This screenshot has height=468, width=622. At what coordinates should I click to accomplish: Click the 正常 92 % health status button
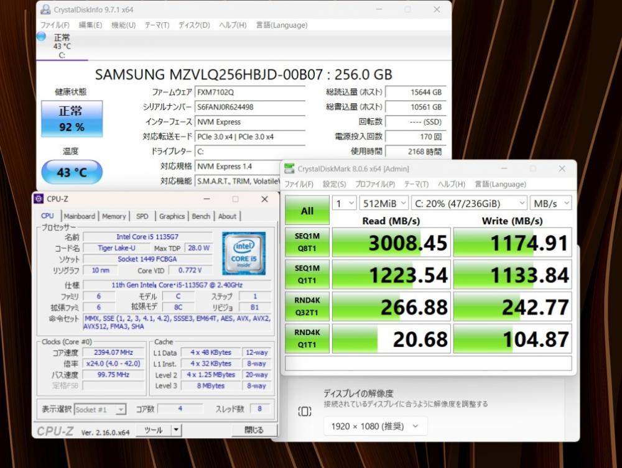click(x=72, y=119)
